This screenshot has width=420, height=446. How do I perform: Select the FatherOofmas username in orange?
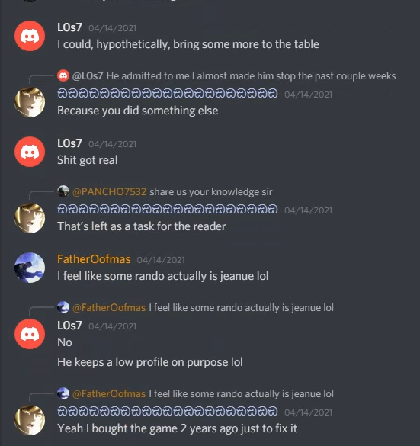[94, 259]
